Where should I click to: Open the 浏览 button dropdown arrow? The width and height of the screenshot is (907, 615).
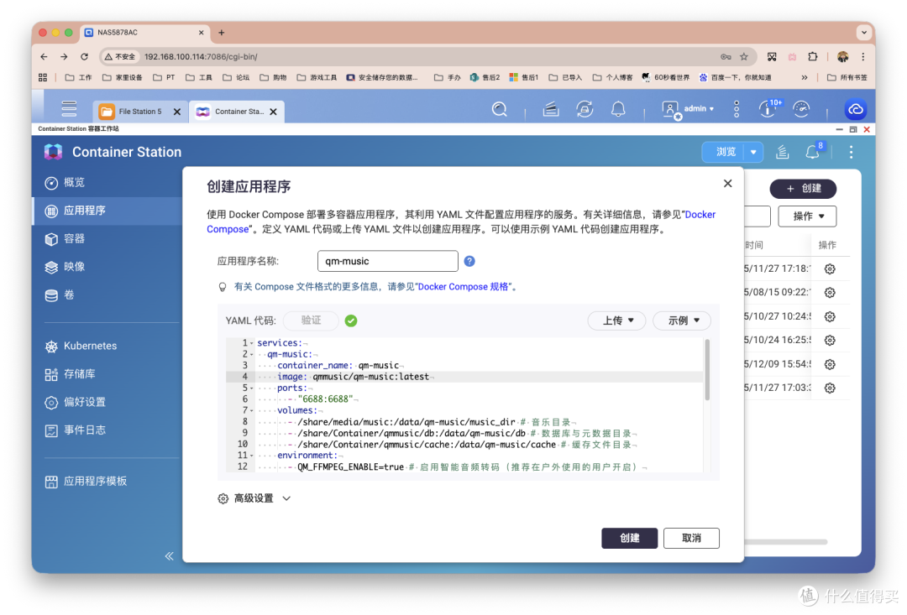click(755, 152)
